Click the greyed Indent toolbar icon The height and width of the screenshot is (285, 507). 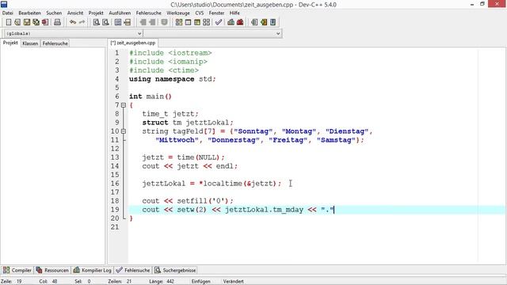[143, 22]
